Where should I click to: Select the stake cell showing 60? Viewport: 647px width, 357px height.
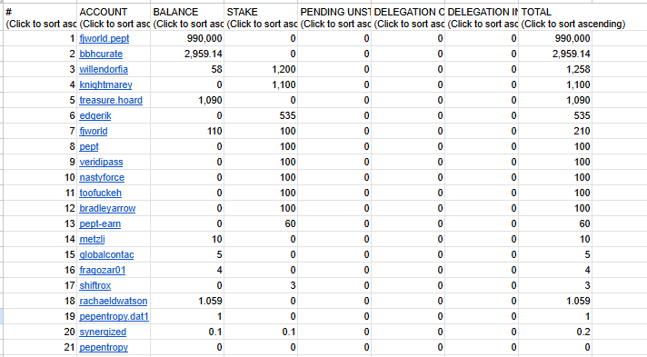pos(261,223)
